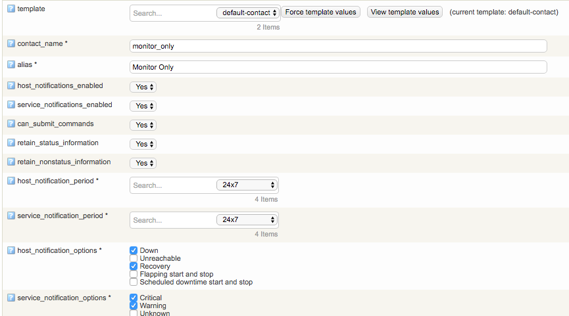Uncheck the Recovery notification option
569x316 pixels.
click(x=134, y=266)
